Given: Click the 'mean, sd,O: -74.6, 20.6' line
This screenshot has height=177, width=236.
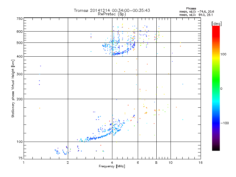Looking at the screenshot, I should (x=196, y=12).
